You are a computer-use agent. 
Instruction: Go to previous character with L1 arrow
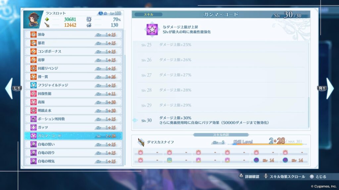tap(11, 88)
